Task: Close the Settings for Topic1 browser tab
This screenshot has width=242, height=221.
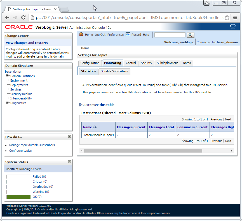Action: (x=55, y=9)
